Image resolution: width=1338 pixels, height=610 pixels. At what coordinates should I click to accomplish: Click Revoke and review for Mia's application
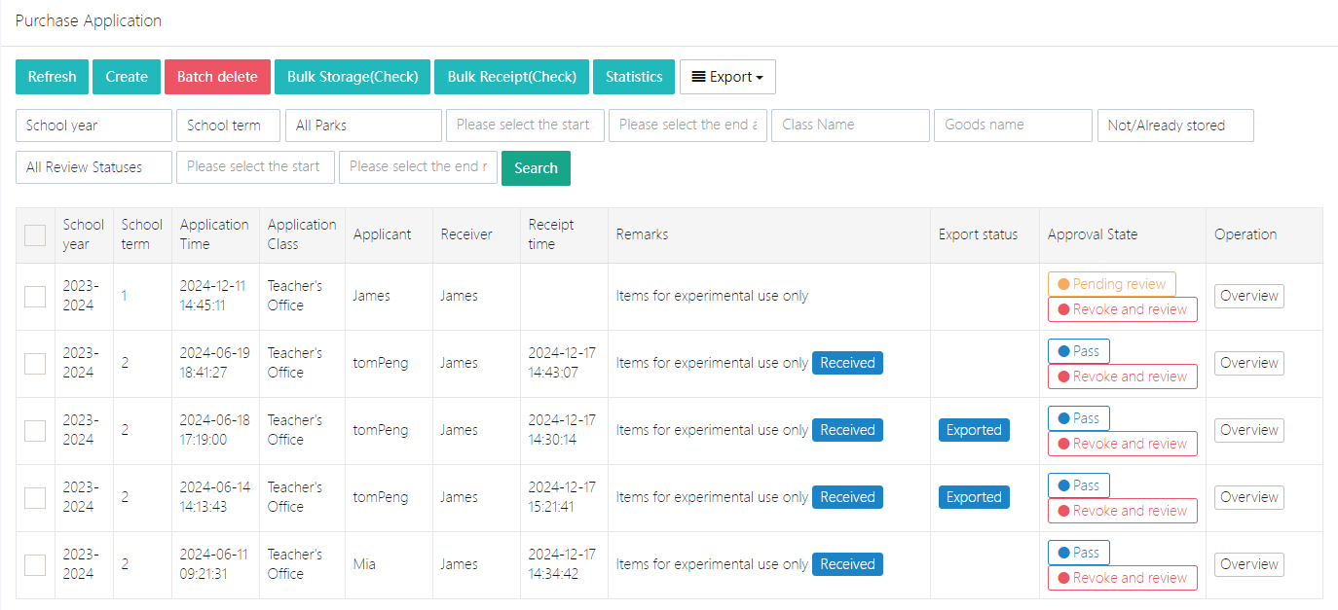pos(1122,578)
